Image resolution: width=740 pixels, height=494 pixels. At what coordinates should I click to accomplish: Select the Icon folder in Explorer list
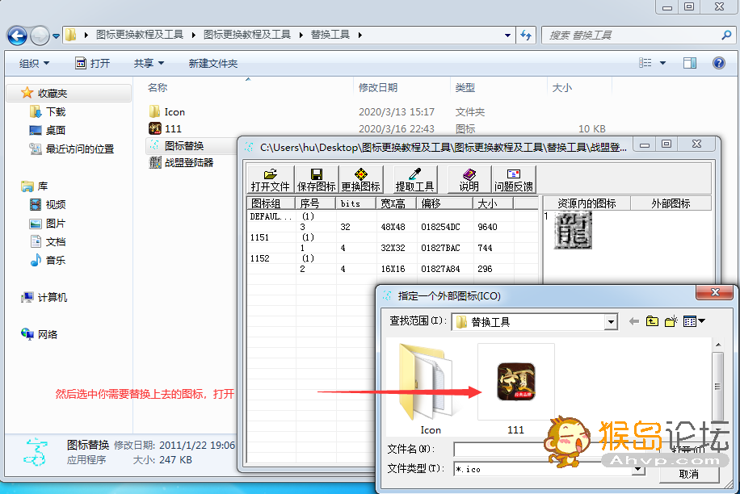click(x=174, y=111)
